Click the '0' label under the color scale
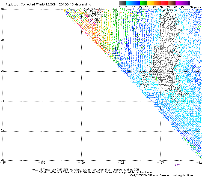202x177 pixels. [120, 7]
